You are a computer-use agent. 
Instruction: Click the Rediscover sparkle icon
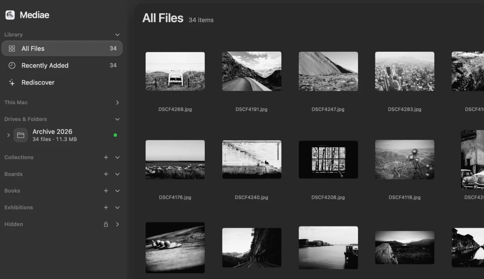(12, 82)
